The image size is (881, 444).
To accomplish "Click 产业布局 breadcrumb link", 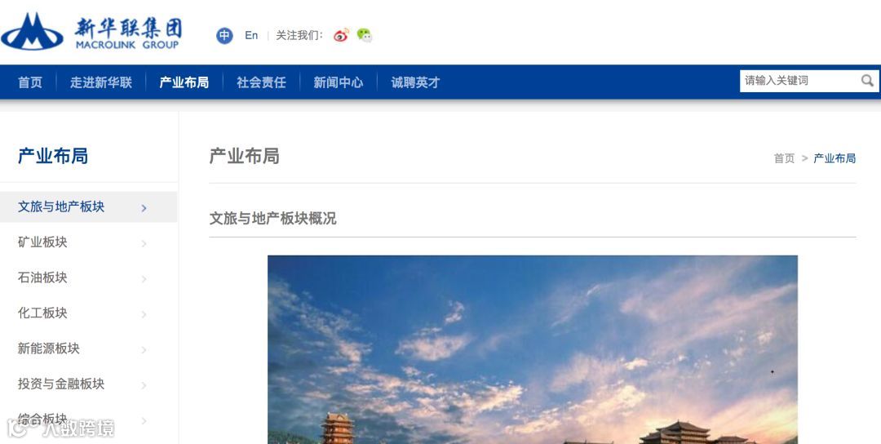I will tap(835, 158).
